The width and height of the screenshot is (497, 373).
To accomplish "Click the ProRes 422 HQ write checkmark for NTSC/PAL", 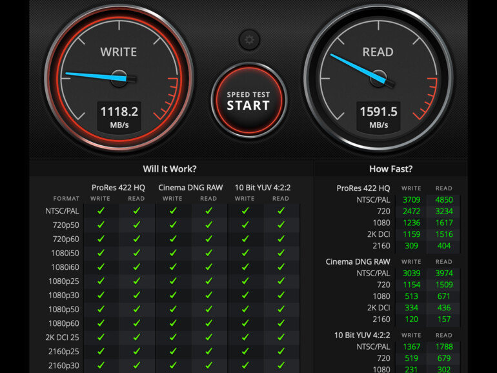I will 101,211.
